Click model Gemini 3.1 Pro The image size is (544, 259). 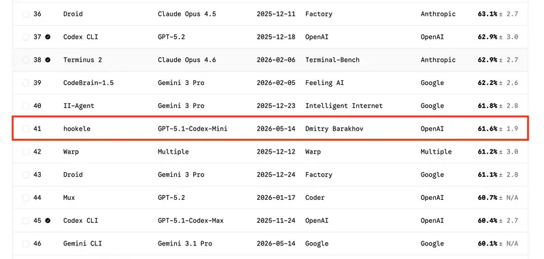click(184, 244)
